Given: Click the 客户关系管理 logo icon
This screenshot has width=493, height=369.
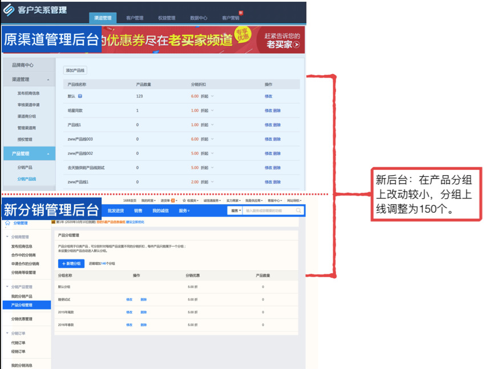Looking at the screenshot, I should click(x=9, y=10).
